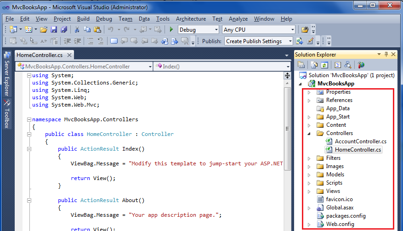Click ASP.NET Configuration hammer-globe icon
The width and height of the screenshot is (403, 231).
361,65
